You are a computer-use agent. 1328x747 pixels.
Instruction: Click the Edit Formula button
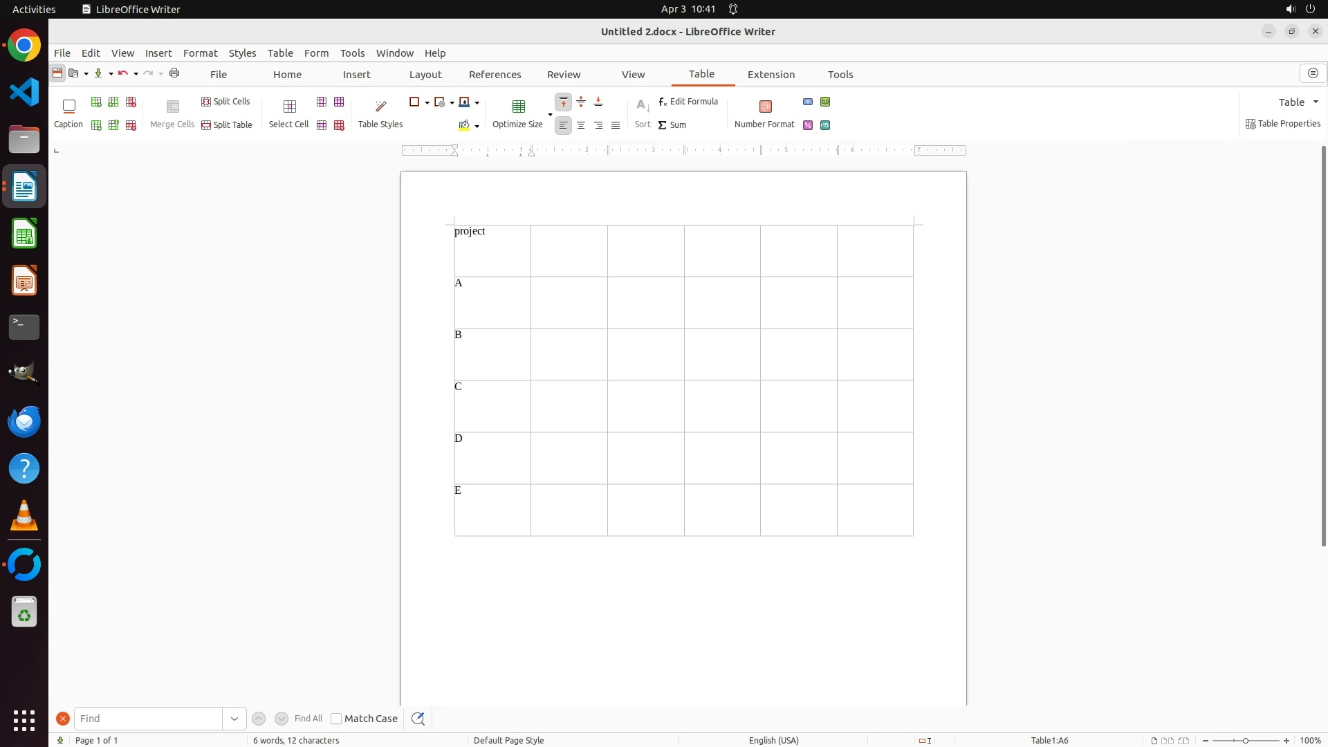point(688,102)
